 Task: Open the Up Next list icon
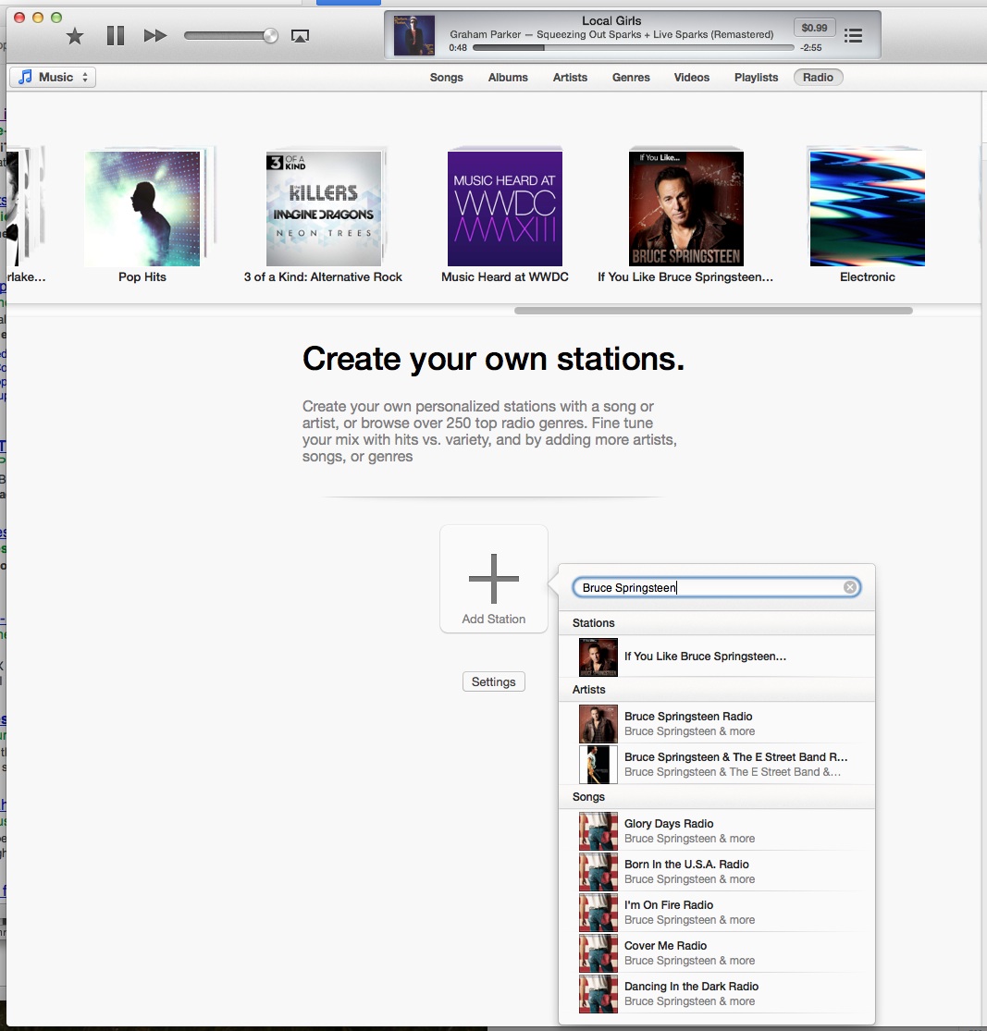pos(853,36)
